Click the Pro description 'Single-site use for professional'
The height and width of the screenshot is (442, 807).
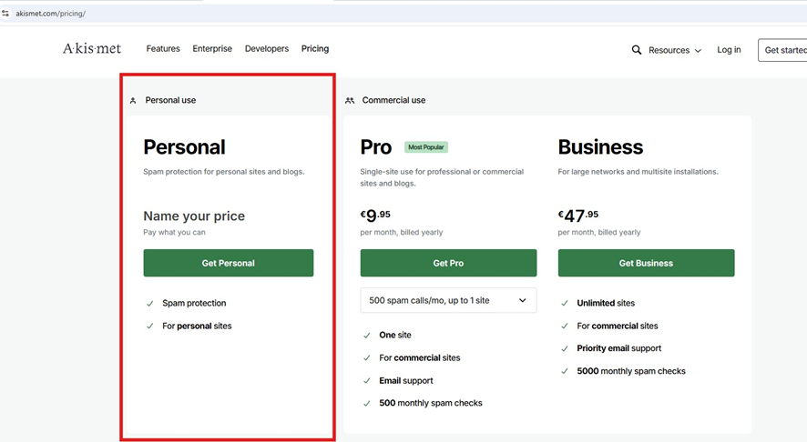442,177
